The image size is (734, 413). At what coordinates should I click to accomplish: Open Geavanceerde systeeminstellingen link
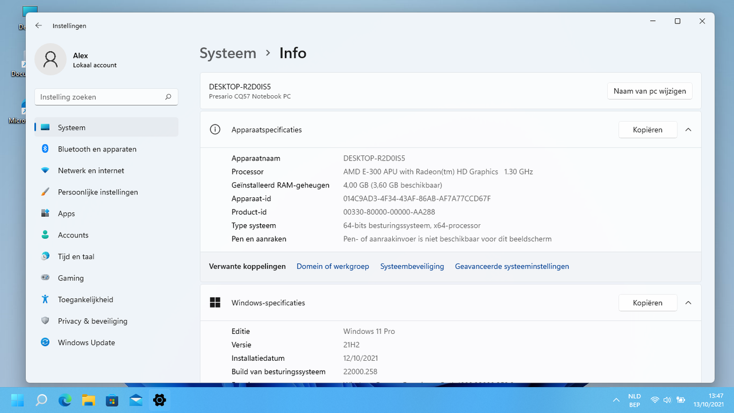point(512,266)
